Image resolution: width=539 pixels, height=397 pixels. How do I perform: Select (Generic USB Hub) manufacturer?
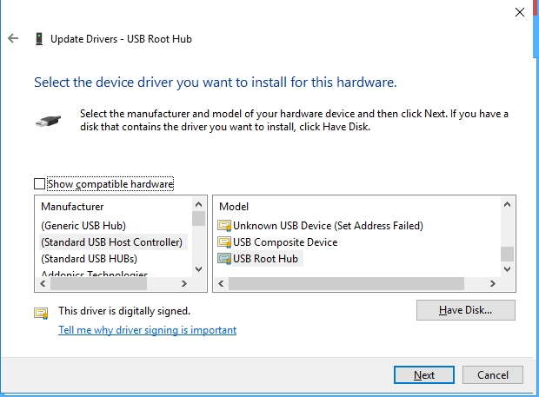tap(77, 226)
